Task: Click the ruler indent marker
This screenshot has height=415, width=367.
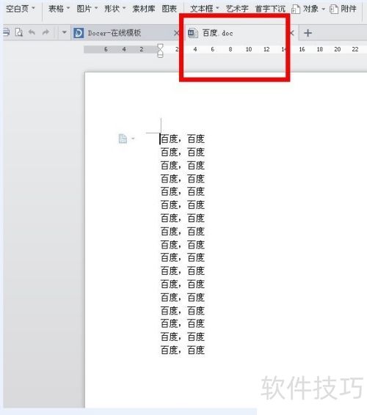Action: (160, 51)
